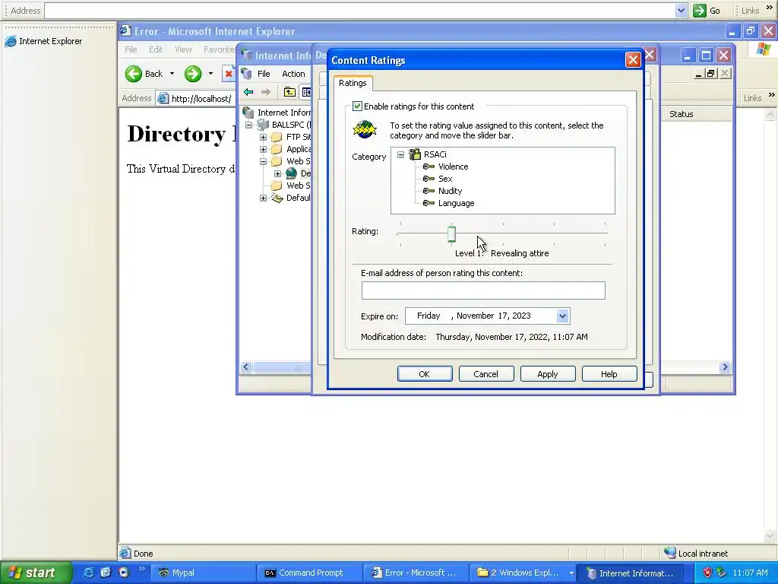Click IIS list pane scroll right arrow
This screenshot has width=778, height=584.
point(725,367)
